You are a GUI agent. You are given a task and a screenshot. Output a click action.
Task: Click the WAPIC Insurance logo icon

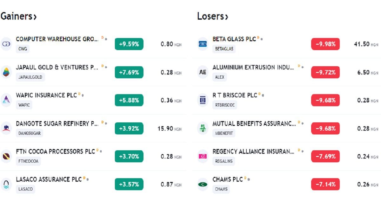pos(6,100)
